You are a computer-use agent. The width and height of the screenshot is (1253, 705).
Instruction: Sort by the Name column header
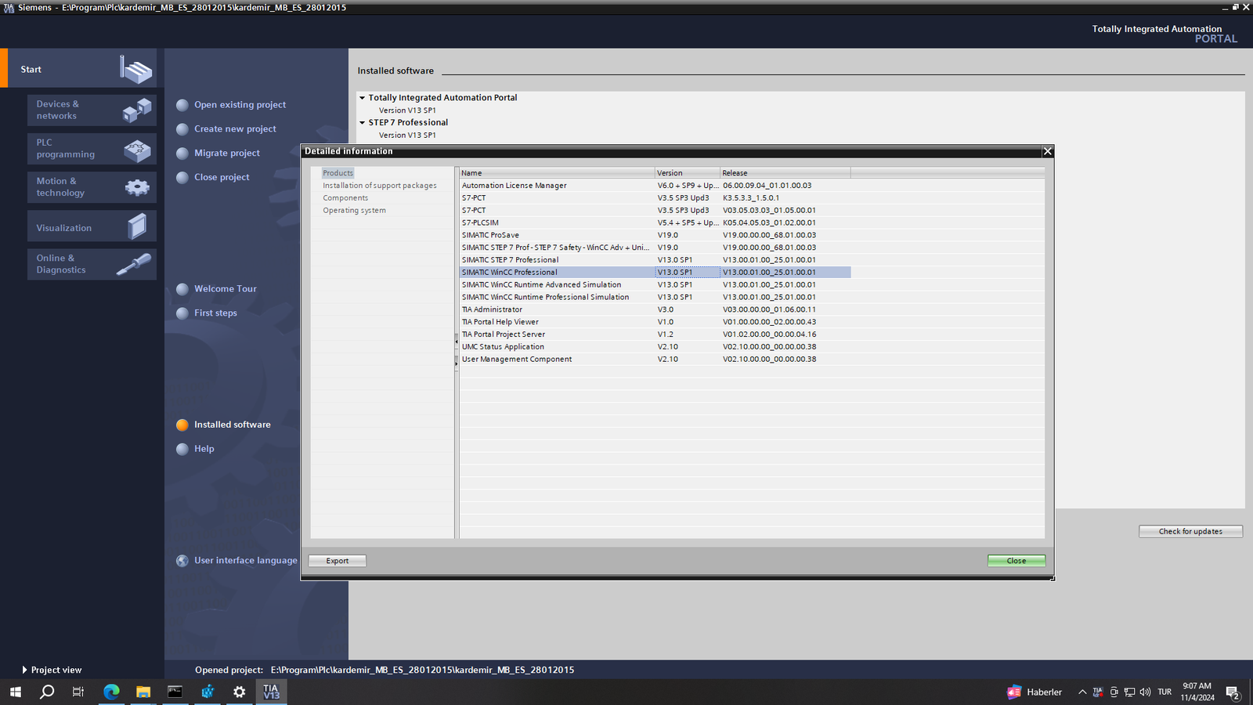pos(557,173)
